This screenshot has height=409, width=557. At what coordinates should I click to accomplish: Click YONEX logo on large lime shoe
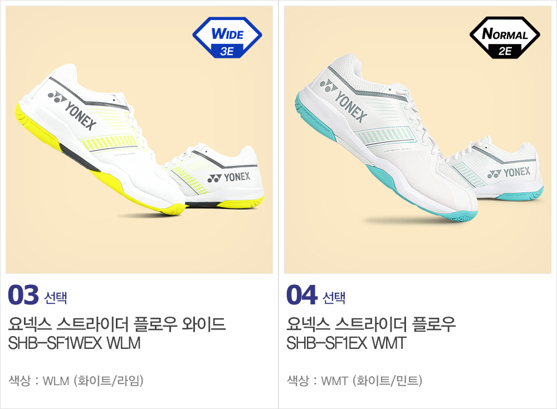click(73, 110)
